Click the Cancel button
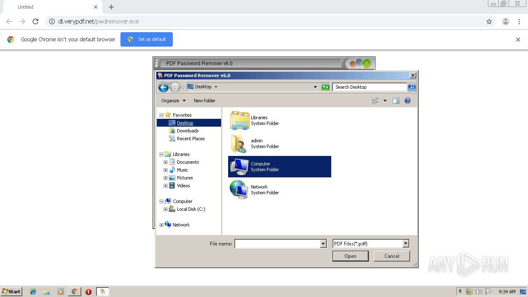This screenshot has width=528, height=297. pos(391,256)
